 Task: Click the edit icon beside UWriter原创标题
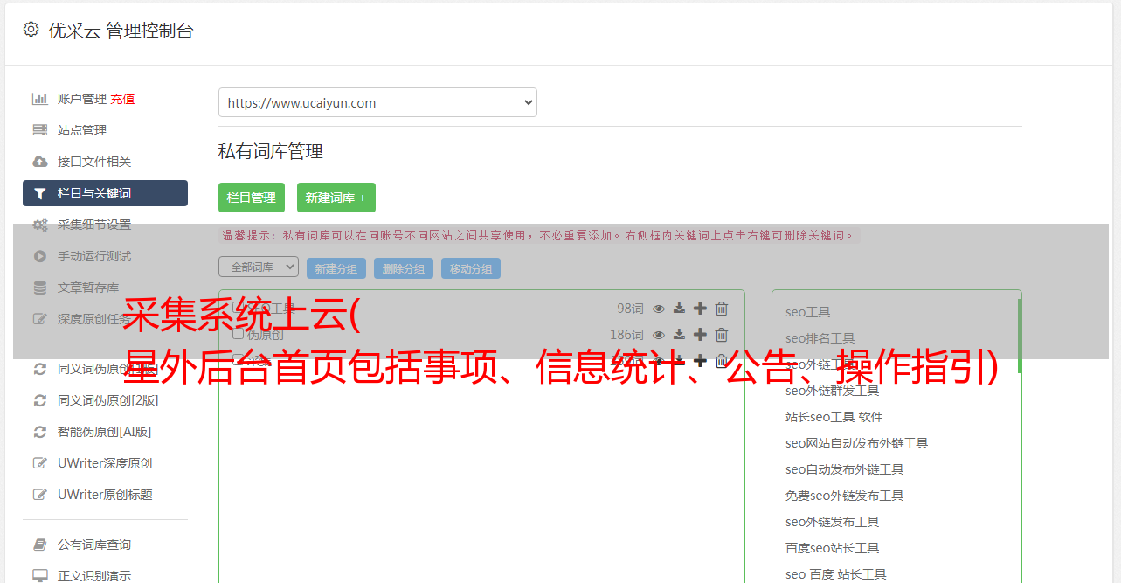[40, 495]
